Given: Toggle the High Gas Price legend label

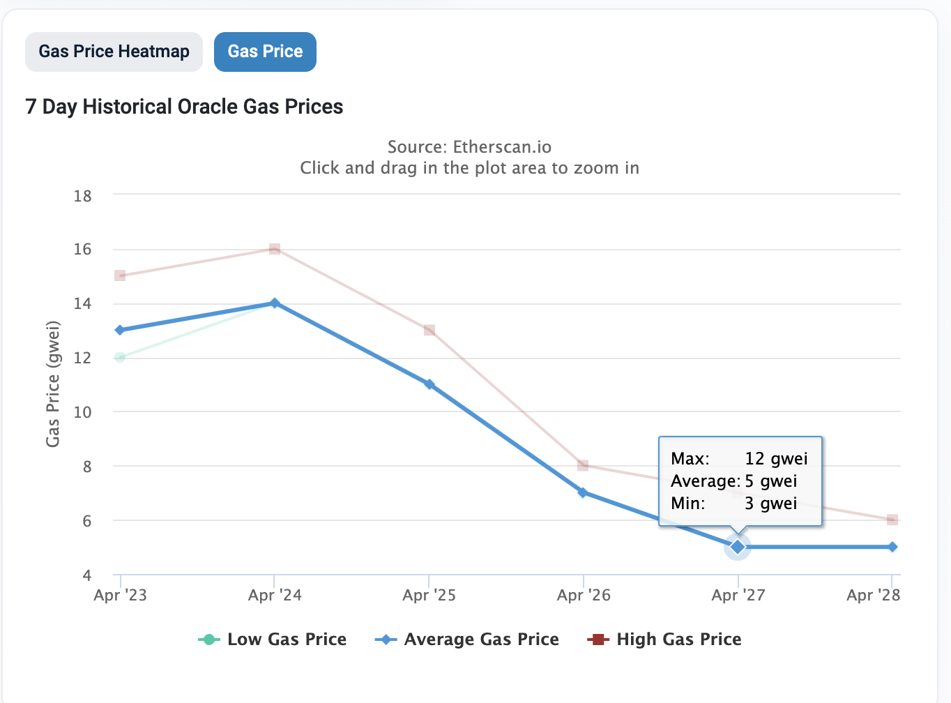Looking at the screenshot, I should [678, 639].
